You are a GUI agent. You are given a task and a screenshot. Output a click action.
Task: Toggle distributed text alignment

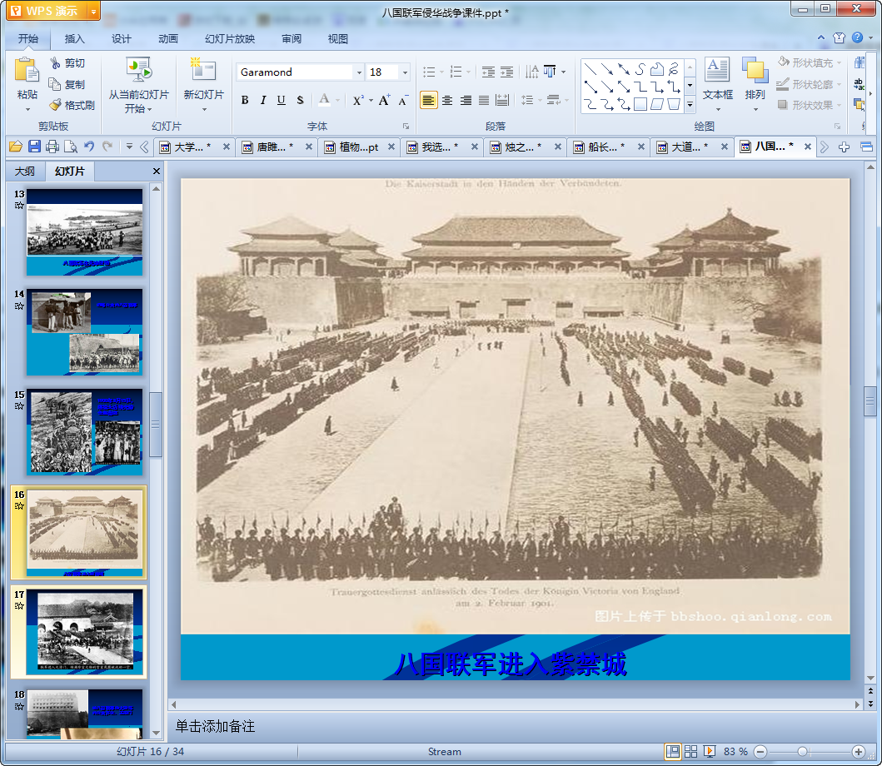[502, 100]
